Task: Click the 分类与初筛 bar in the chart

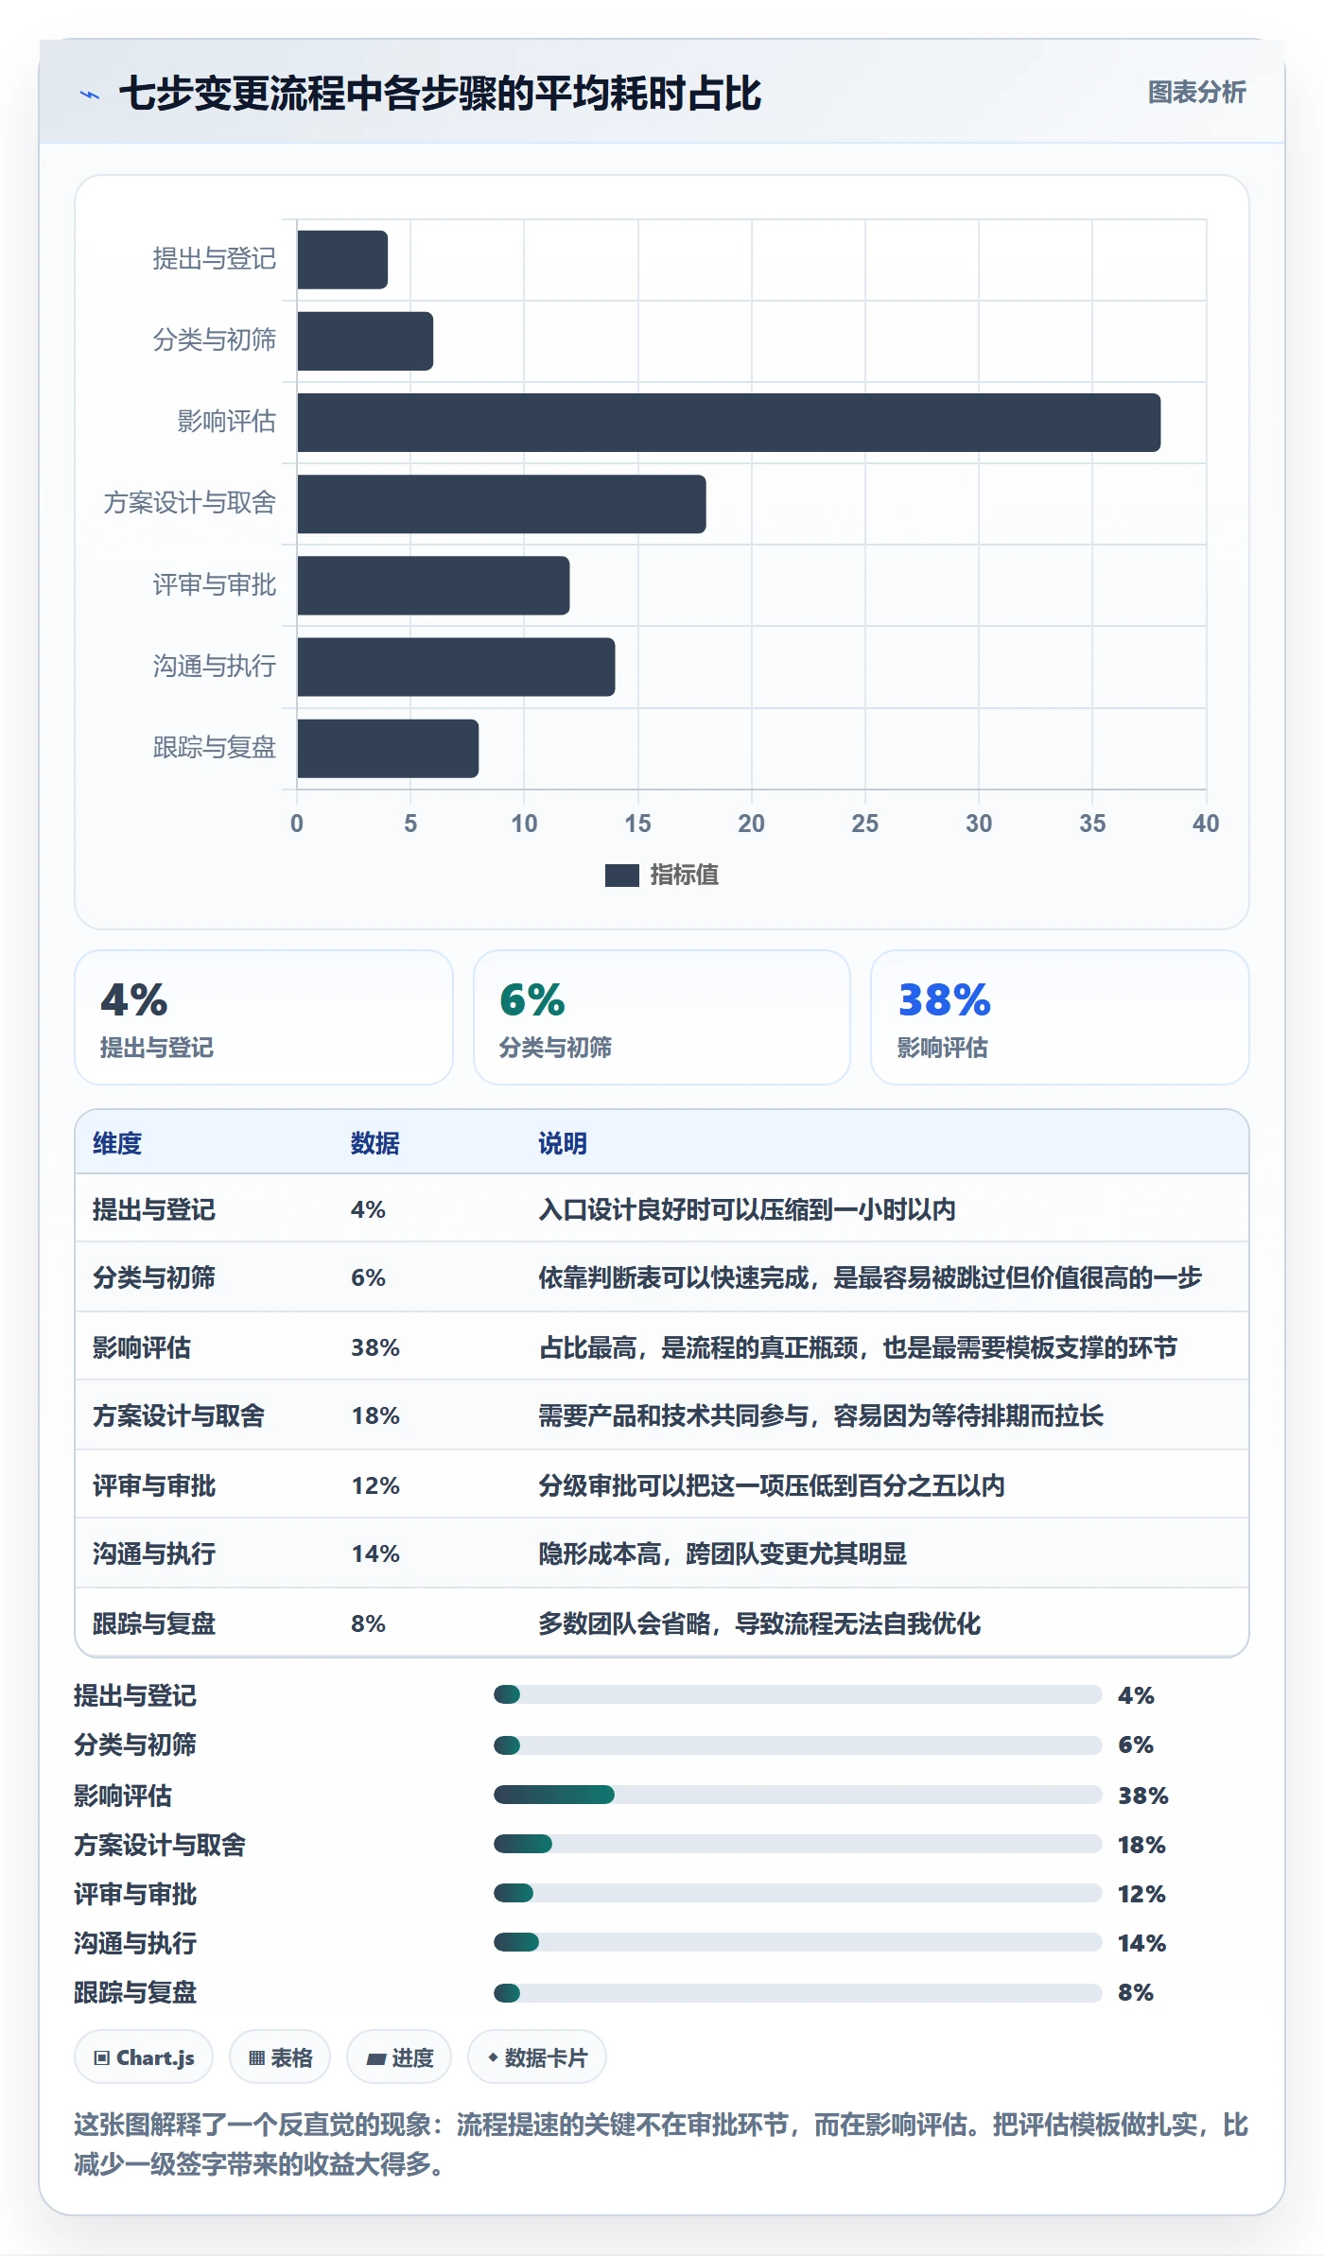Action: click(365, 341)
